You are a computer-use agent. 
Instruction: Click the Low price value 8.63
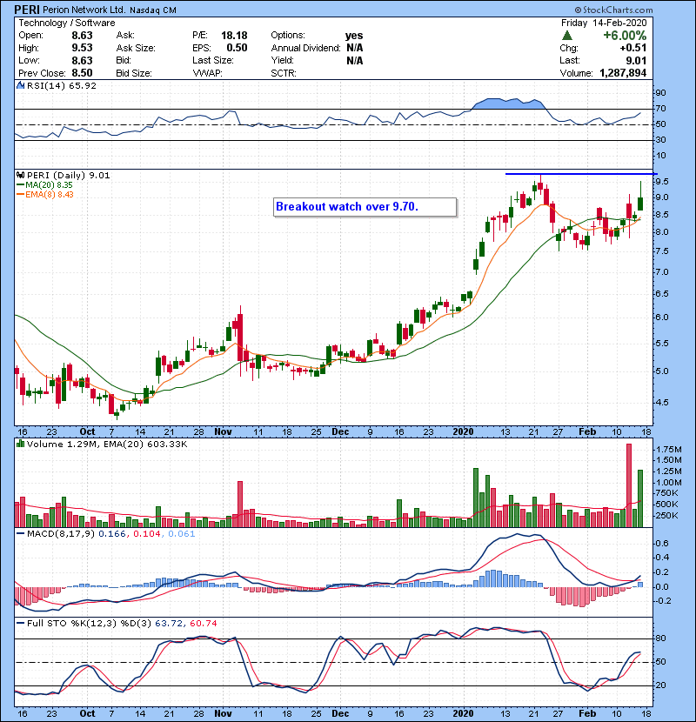tap(82, 60)
